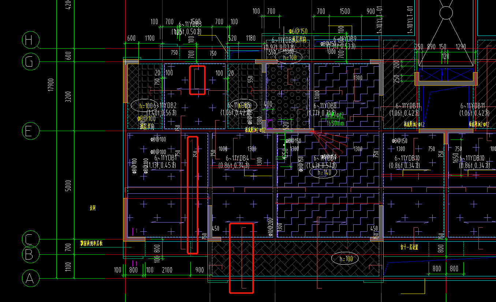Click the 2100 bottom dimension text
Screen dimensions: 496x302
(x=167, y=270)
